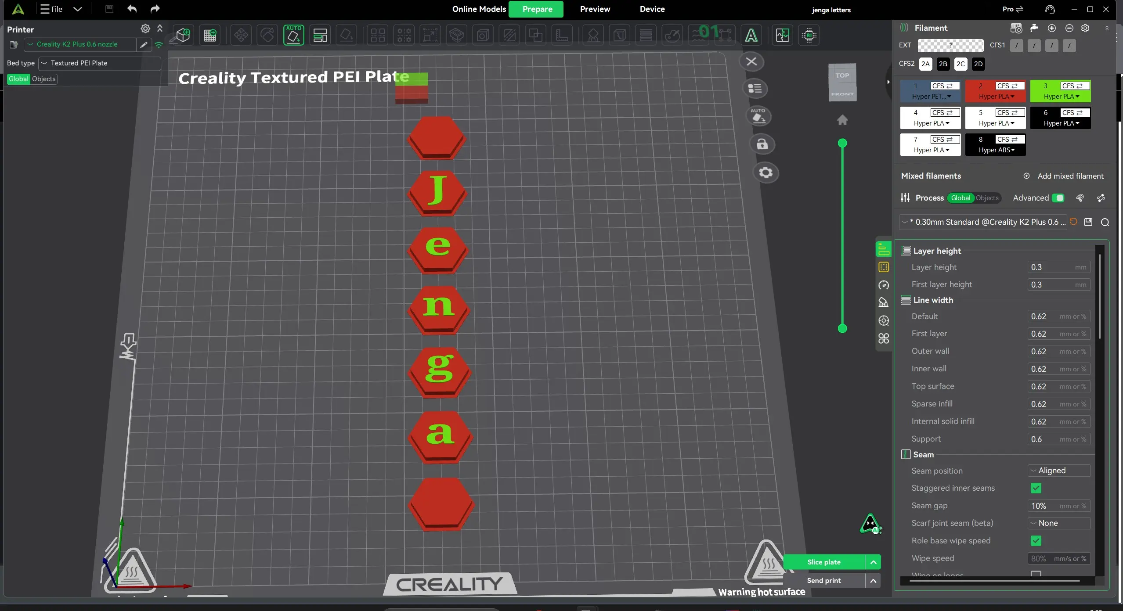The image size is (1123, 611).
Task: Open the puzzle-piece assembly view icon
Action: (782, 35)
